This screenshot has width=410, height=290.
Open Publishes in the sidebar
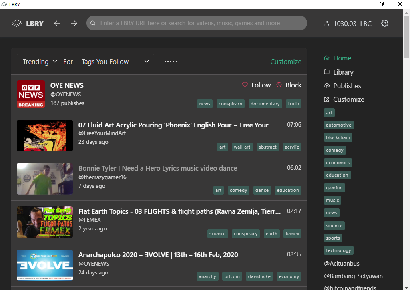click(x=343, y=86)
